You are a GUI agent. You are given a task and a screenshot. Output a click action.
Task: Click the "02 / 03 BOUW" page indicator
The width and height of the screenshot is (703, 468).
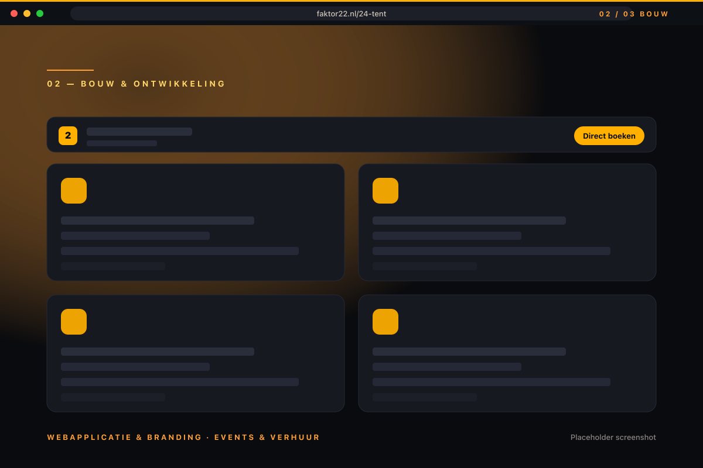tap(634, 14)
